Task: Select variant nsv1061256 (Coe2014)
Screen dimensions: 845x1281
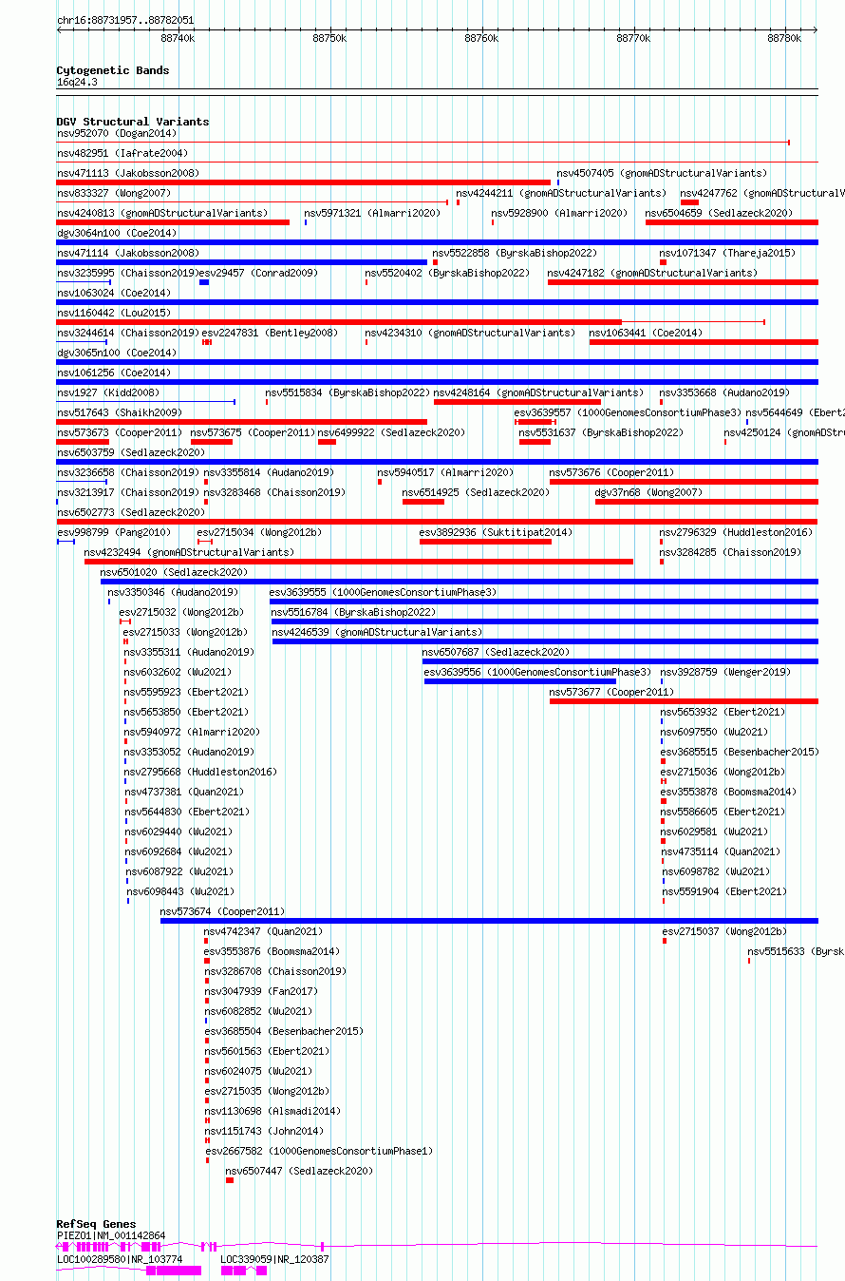Action: [114, 373]
